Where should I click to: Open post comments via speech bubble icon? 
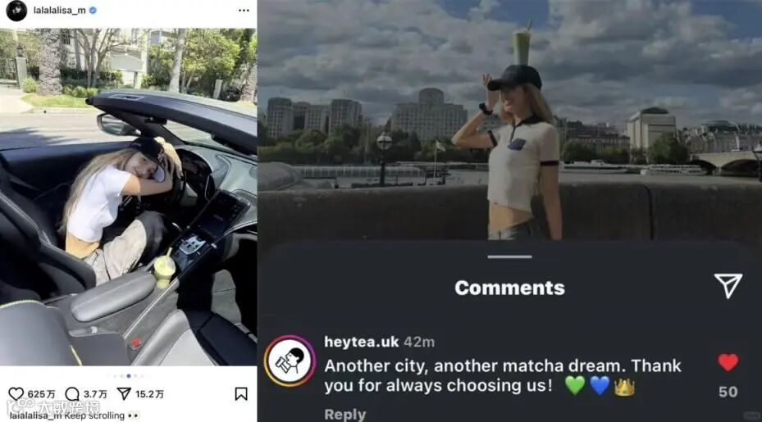pos(72,394)
